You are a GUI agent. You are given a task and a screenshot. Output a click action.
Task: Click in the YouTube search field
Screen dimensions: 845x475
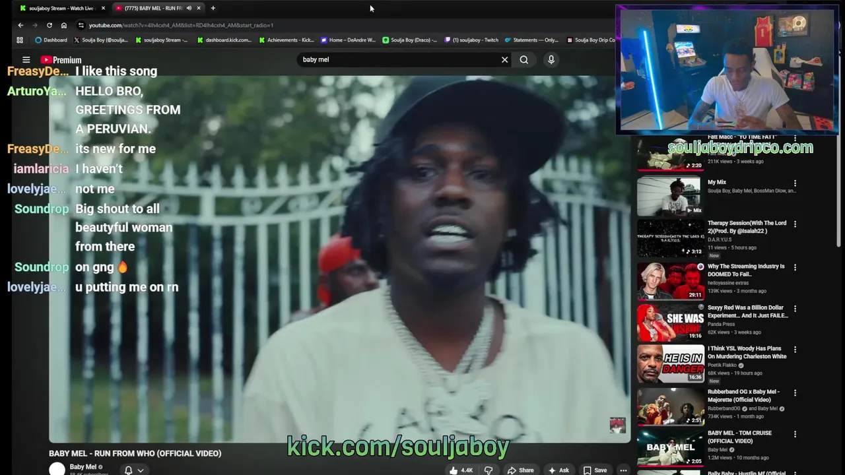coord(399,59)
